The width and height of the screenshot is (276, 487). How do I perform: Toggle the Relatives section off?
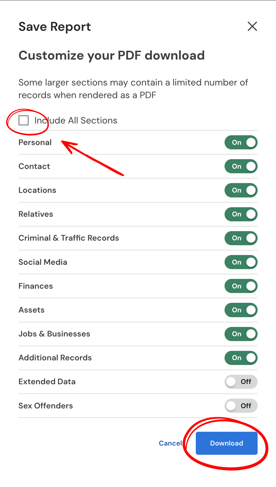[241, 214]
